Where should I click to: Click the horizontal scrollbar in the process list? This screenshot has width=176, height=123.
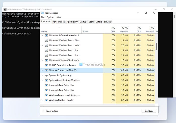pos(84,105)
